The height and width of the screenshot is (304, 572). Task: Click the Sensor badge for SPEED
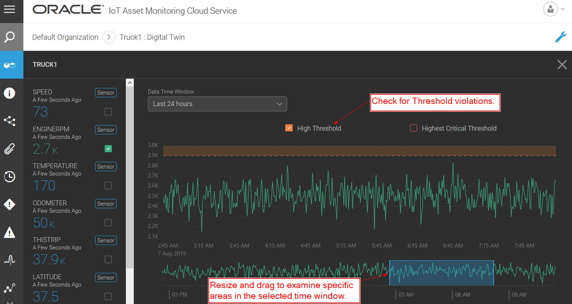pos(106,93)
